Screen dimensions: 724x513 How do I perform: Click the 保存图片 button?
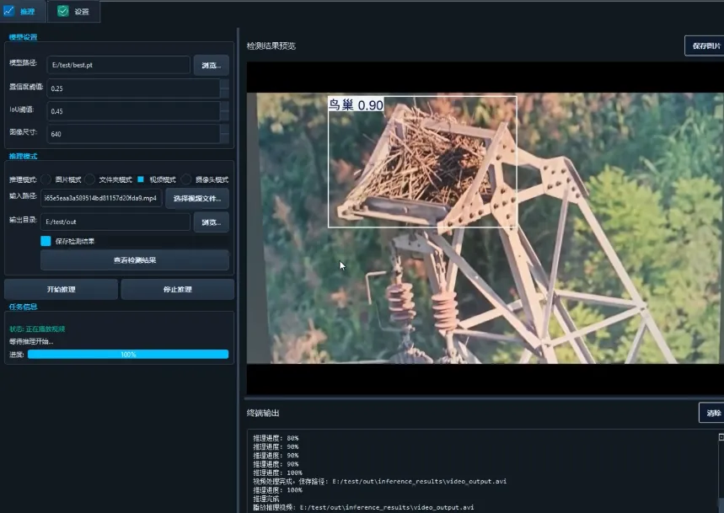point(705,45)
